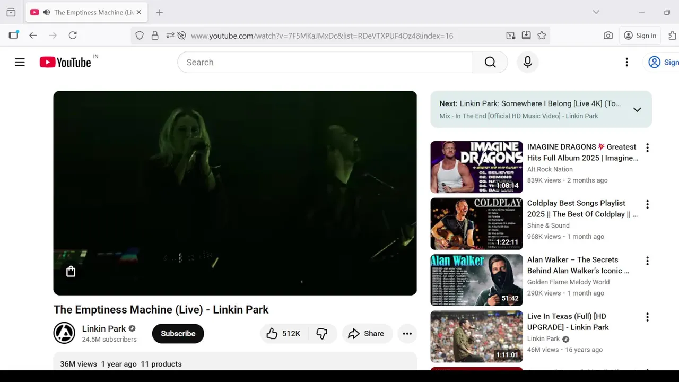Open options menu for Alan Walker video
Viewport: 679px width, 382px height.
point(647,261)
